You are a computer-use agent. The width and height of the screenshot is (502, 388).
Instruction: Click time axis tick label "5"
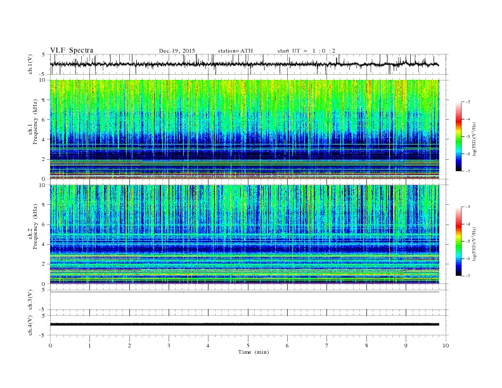tap(248, 346)
